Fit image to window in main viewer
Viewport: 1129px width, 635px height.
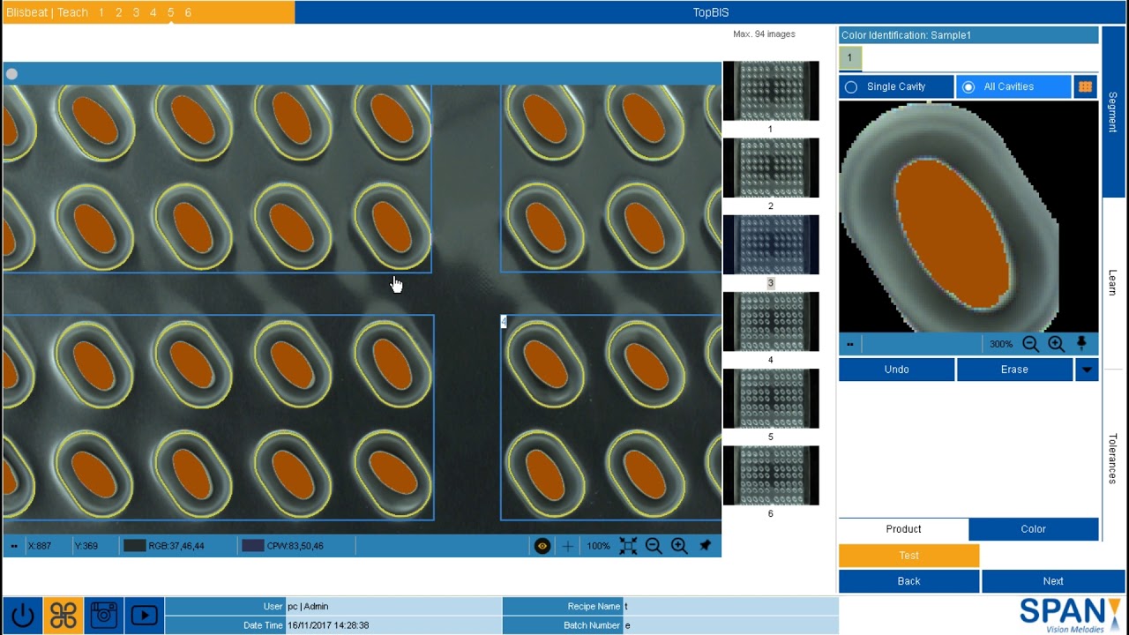(x=628, y=546)
